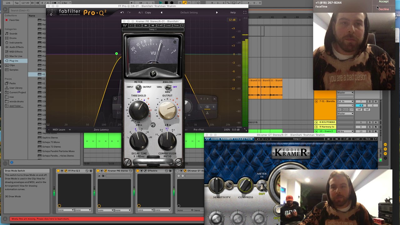Toggle Pro-Q 2 full screen icon
This screenshot has width=400, height=225.
pos(245,12)
